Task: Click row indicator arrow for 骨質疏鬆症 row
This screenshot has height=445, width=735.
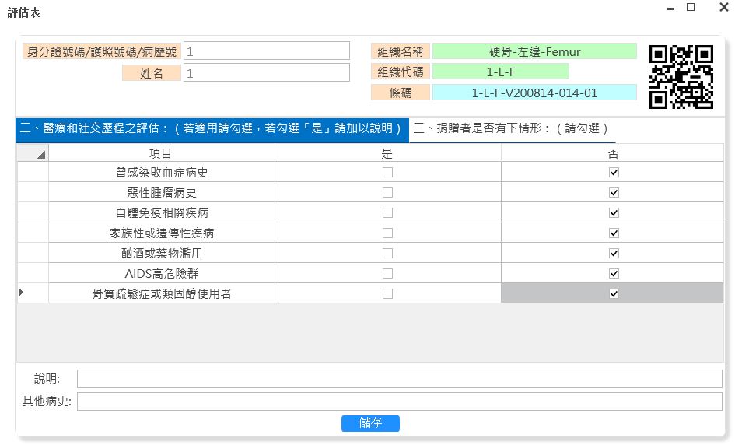Action: click(21, 293)
